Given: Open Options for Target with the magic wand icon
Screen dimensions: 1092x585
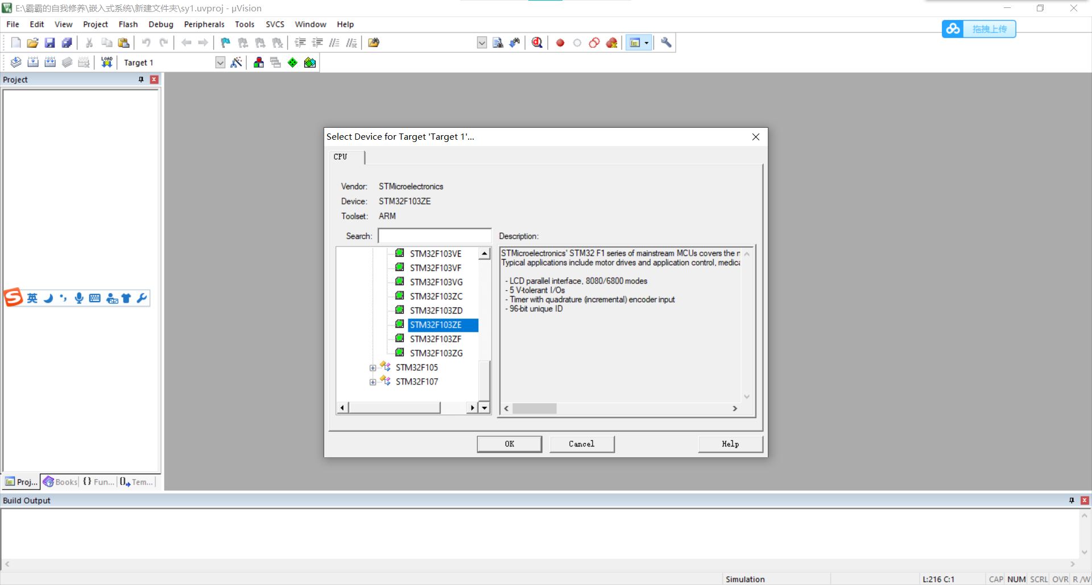Looking at the screenshot, I should [x=237, y=62].
